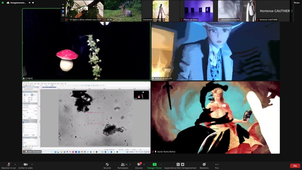Expand the share screen options arrow
302x170 pixels.
161,164
